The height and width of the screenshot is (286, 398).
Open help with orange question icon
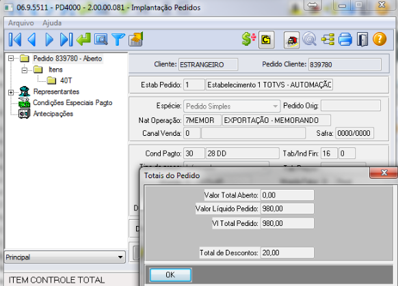point(380,40)
